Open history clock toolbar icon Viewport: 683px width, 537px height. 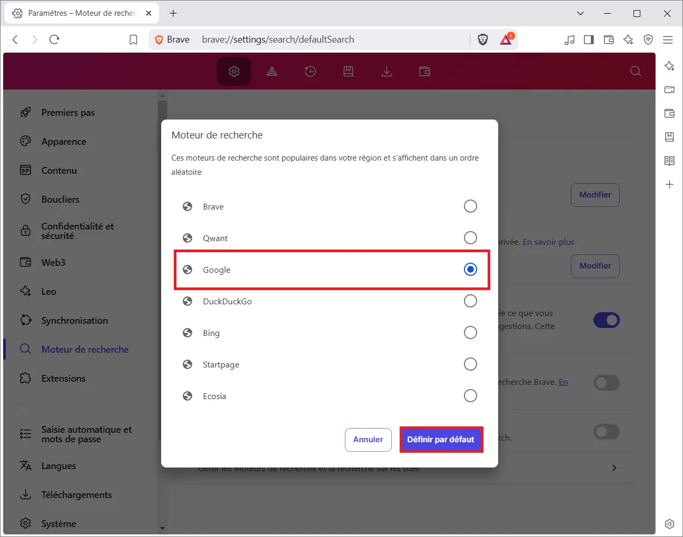(310, 72)
